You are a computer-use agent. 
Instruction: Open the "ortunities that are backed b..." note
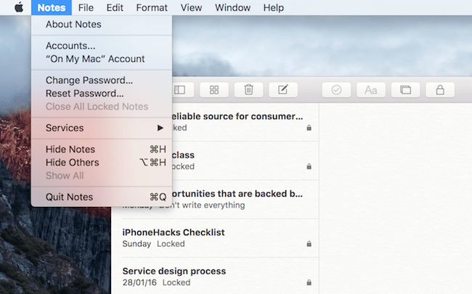245,199
